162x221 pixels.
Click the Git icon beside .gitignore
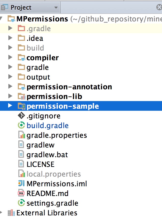point(21,116)
